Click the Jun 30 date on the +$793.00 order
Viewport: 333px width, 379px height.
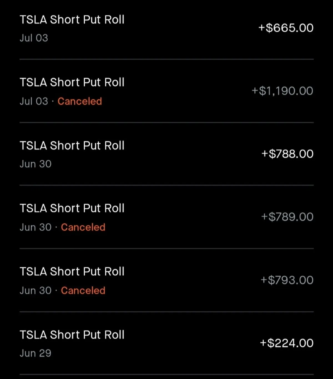click(x=35, y=291)
